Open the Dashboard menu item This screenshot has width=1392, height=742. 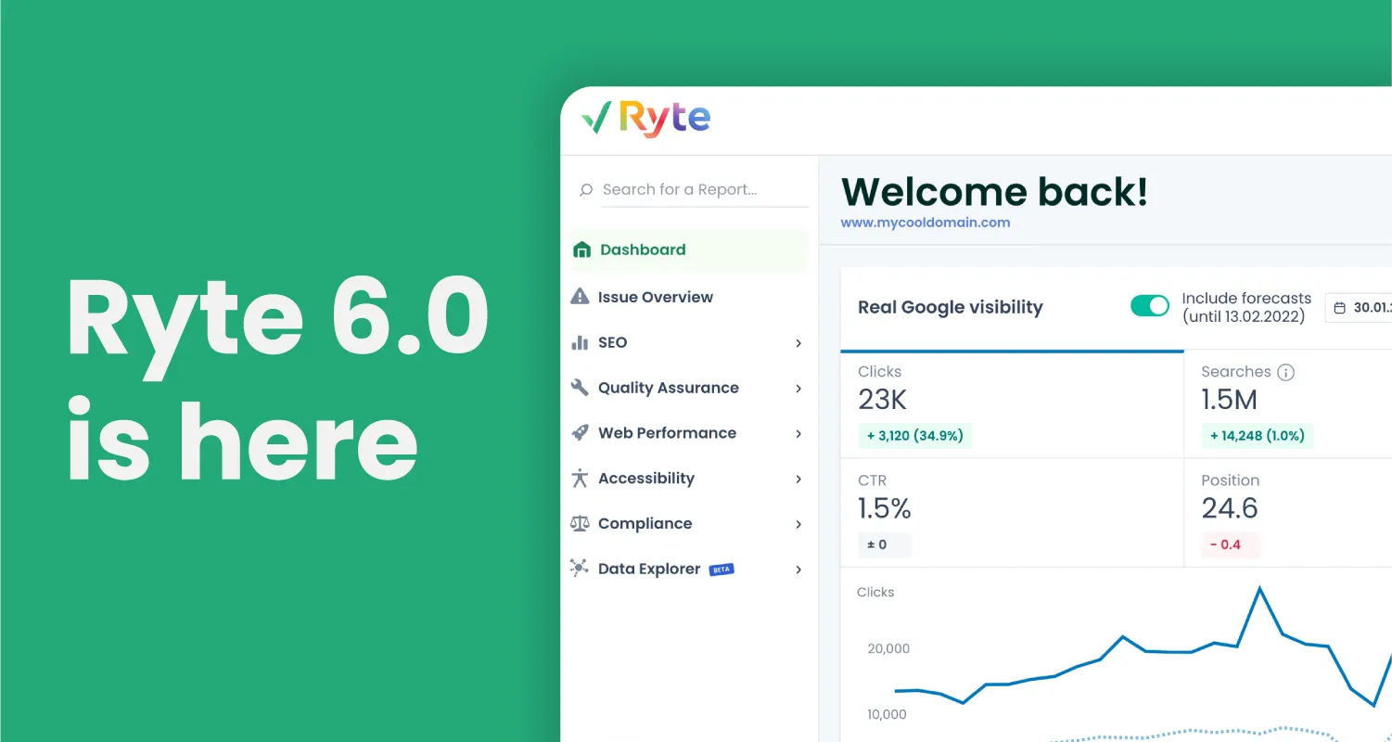click(x=688, y=249)
